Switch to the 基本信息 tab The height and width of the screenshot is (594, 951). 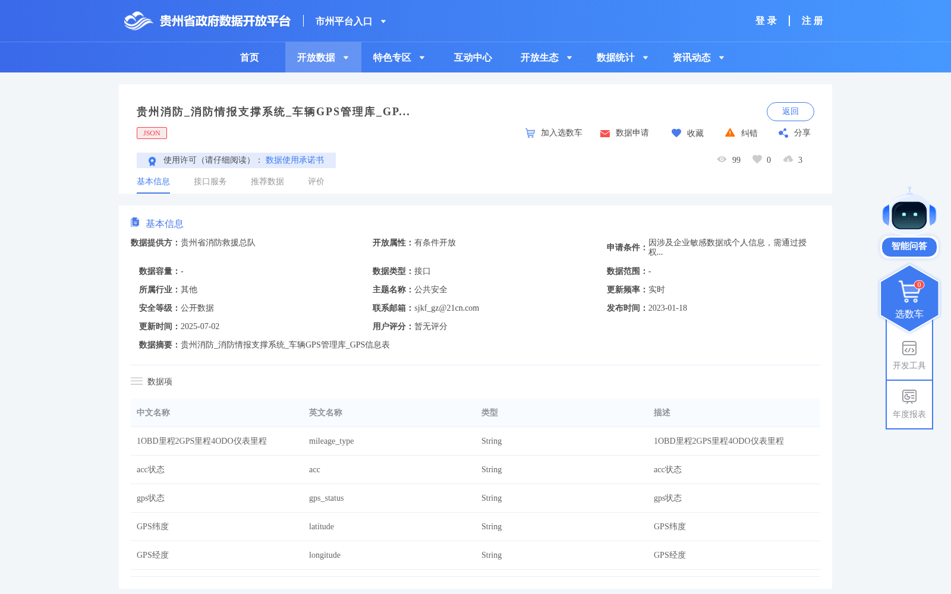(153, 182)
